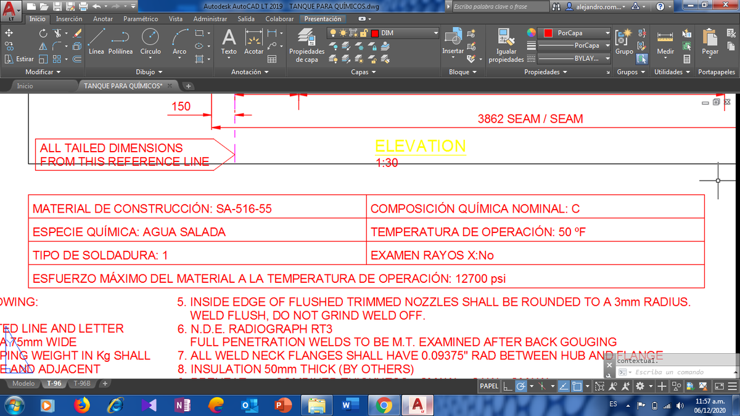The image size is (740, 416).
Task: Toggle object snap tracking in status bar
Action: (x=564, y=386)
